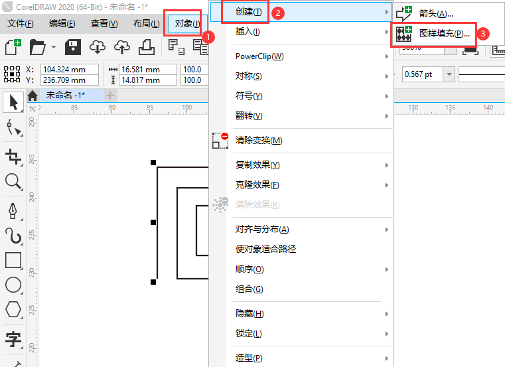Open the 对象(J) menu
505x367 pixels.
point(186,23)
